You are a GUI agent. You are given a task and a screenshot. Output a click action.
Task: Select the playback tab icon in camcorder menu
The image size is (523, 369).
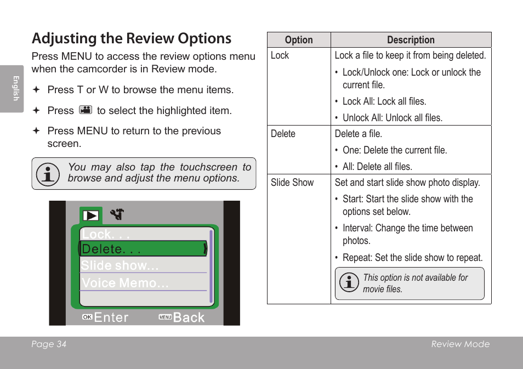coord(90,215)
